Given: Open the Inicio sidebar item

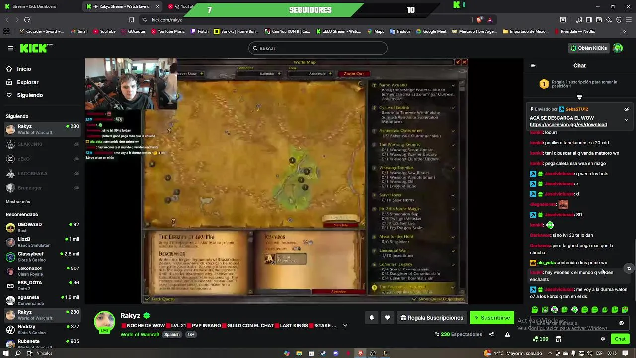Looking at the screenshot, I should pos(24,69).
